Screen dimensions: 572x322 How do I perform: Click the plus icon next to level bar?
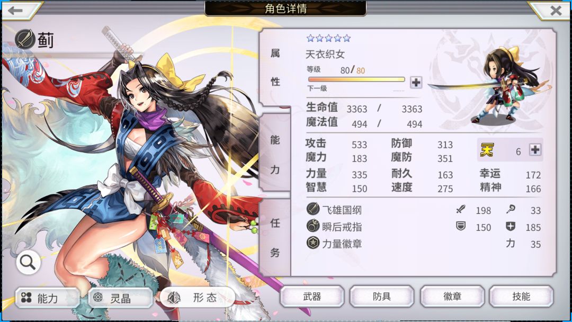coord(416,83)
